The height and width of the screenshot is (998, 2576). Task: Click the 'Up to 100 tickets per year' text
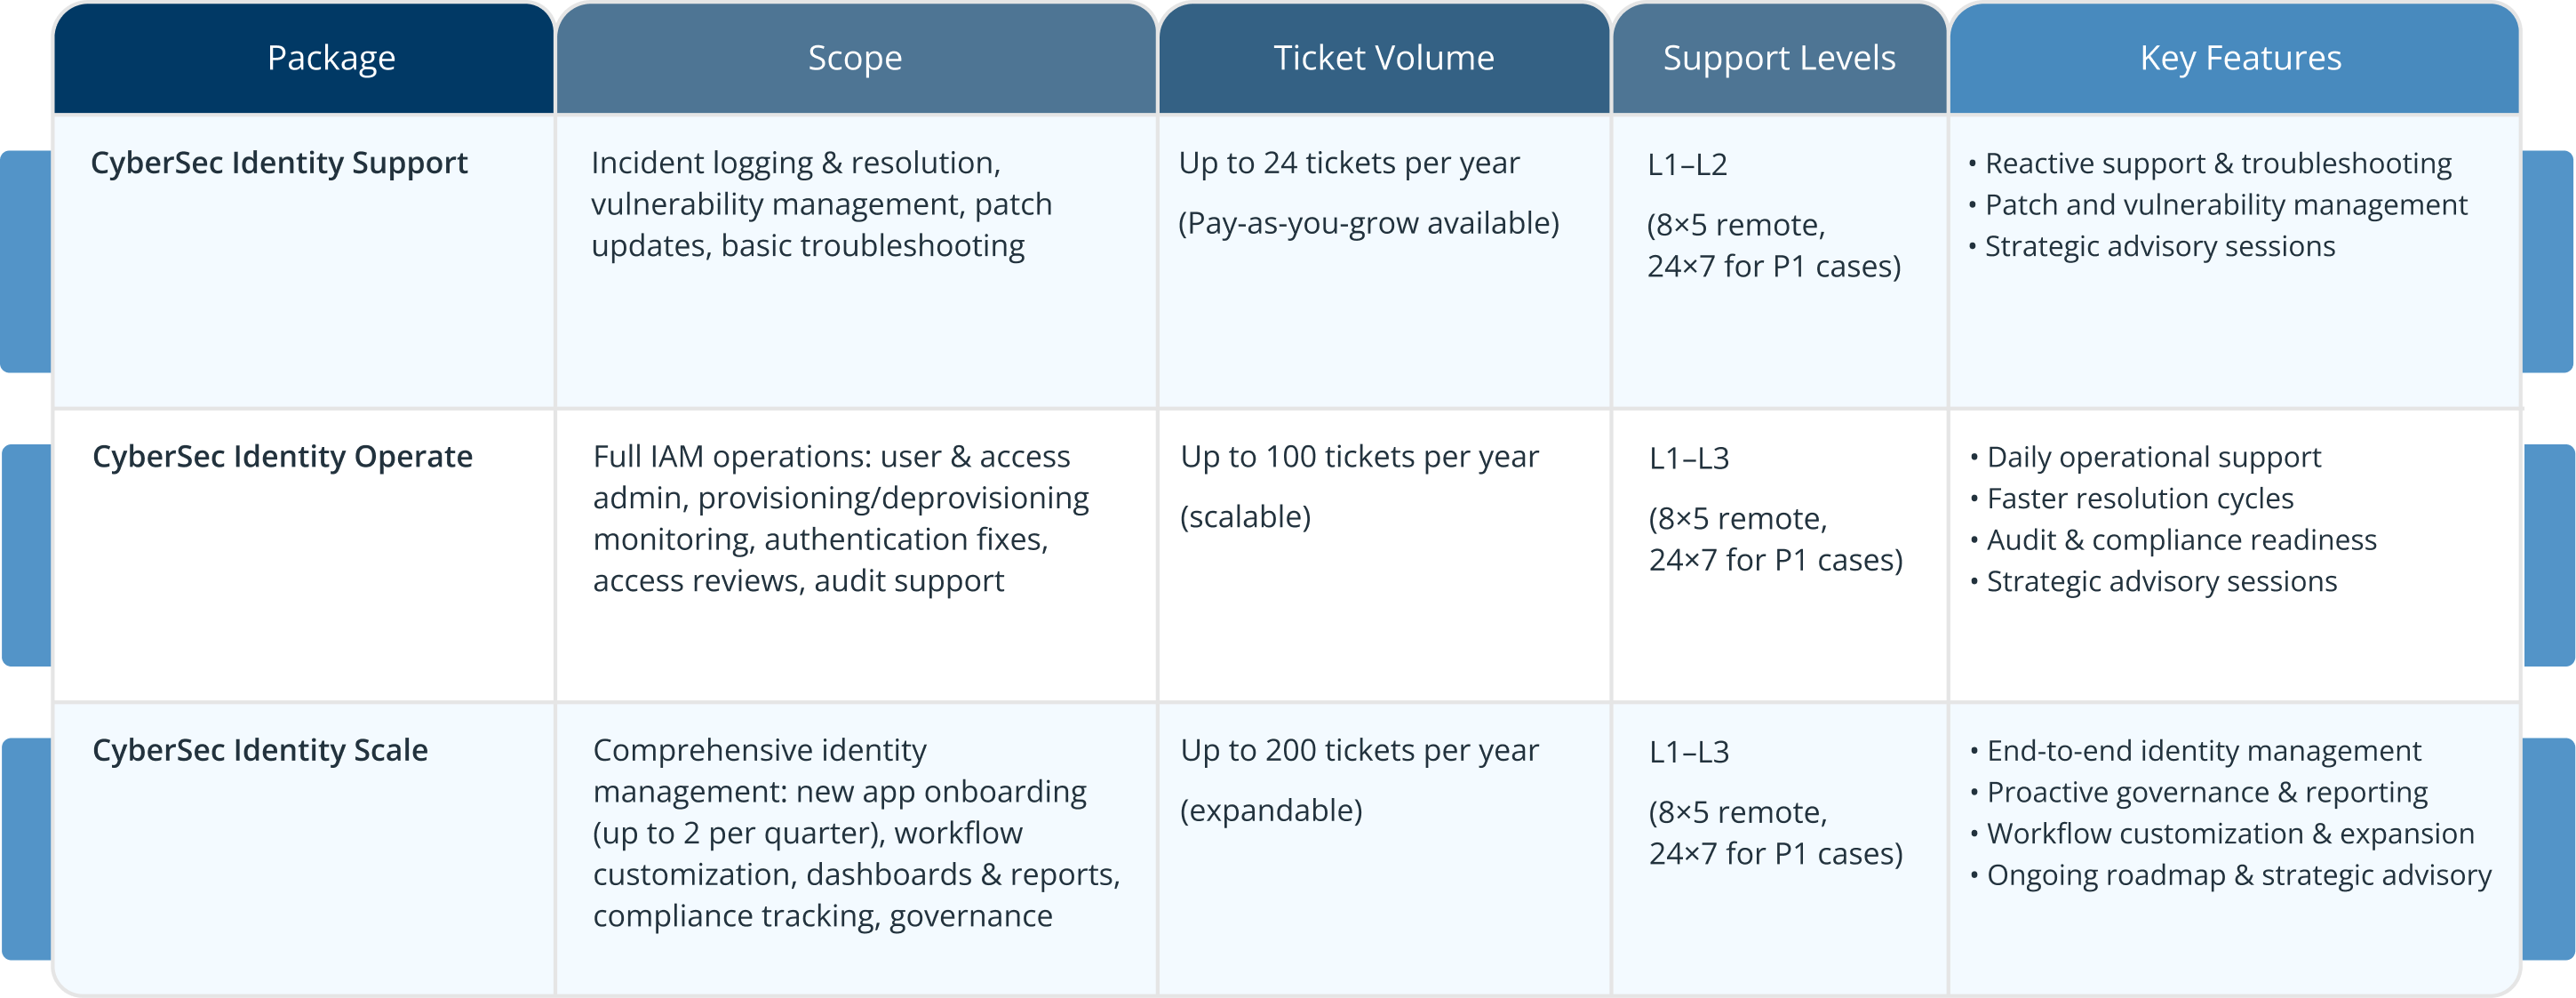(1359, 457)
